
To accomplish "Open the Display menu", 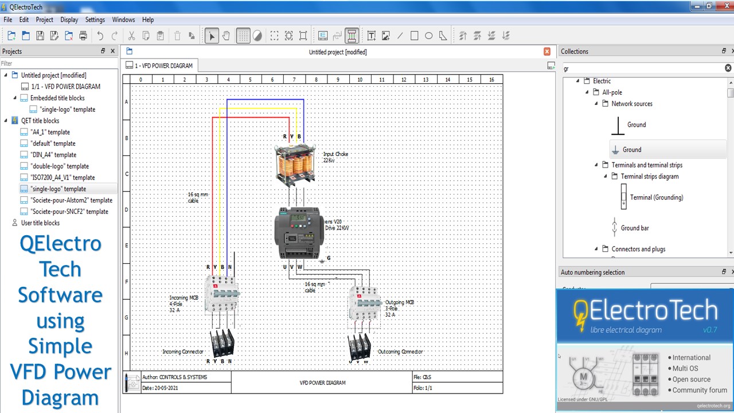I will coord(69,20).
